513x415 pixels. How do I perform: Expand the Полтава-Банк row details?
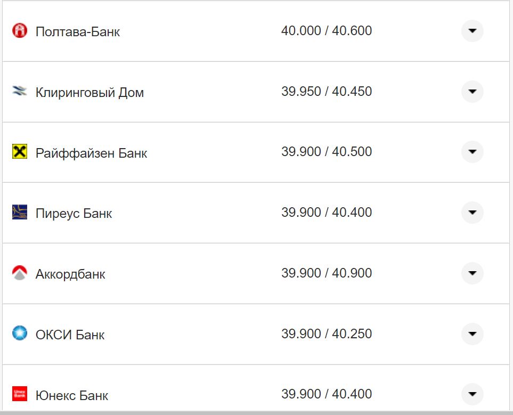[x=472, y=31]
